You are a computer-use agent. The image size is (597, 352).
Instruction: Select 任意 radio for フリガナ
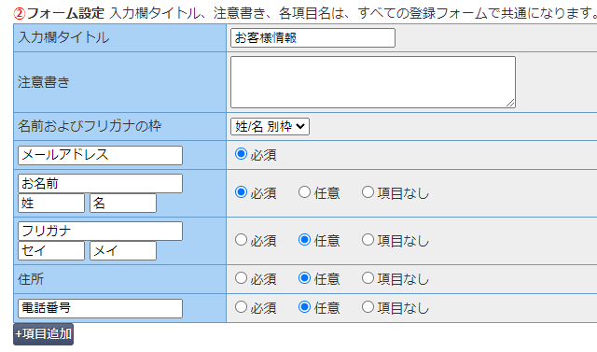pyautogui.click(x=304, y=240)
